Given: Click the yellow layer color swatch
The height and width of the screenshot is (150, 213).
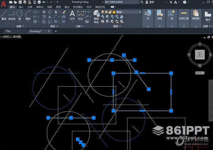Looking at the screenshot, I should click(x=114, y=12).
